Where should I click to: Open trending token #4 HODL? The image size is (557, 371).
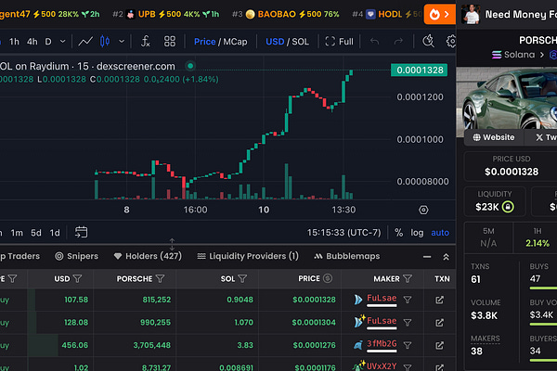click(x=386, y=14)
